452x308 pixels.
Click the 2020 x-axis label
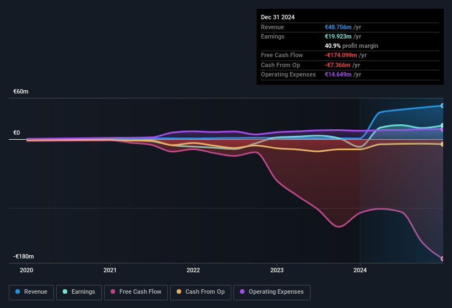click(x=26, y=270)
